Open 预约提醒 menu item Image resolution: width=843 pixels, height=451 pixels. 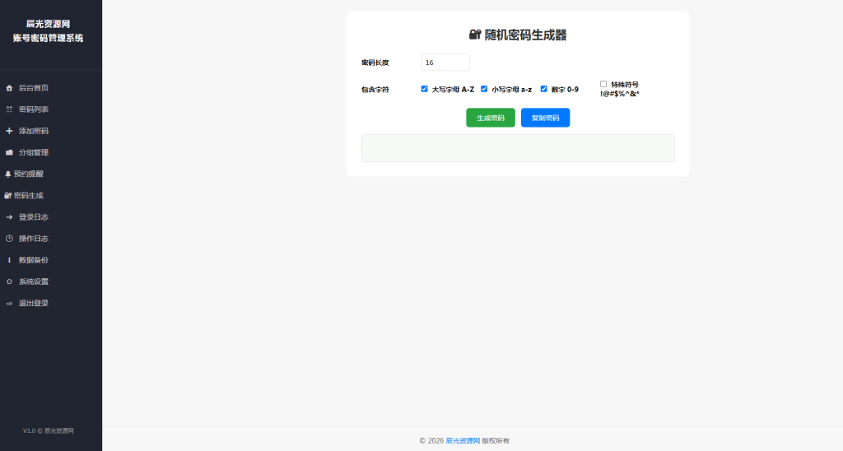50,174
